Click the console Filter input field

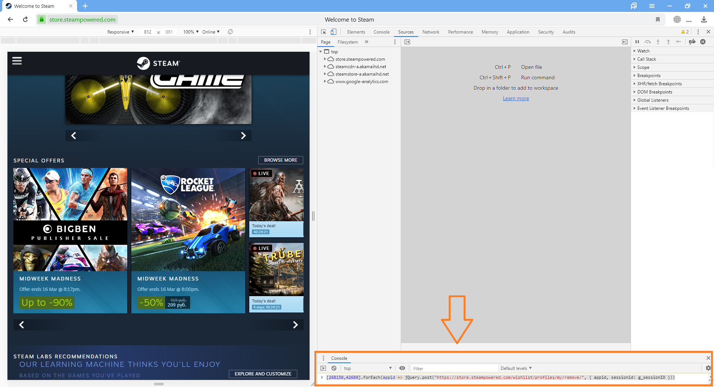[x=454, y=368]
